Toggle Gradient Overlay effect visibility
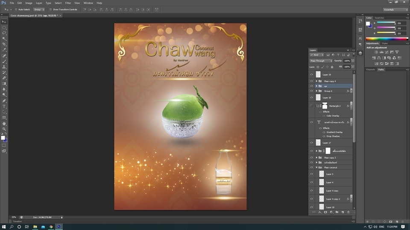Viewport: 410px width, 230px height. pos(324,132)
